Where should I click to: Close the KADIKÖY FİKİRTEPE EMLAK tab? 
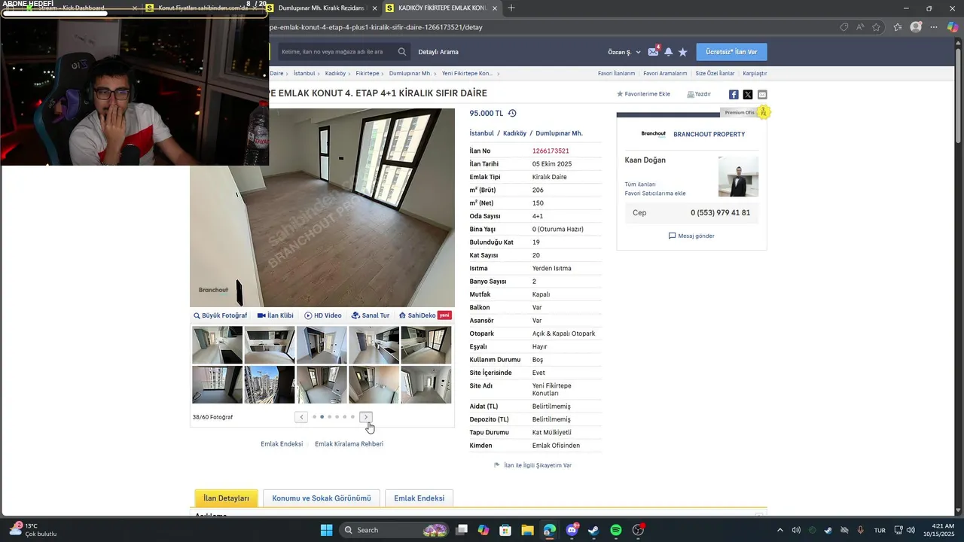point(495,8)
